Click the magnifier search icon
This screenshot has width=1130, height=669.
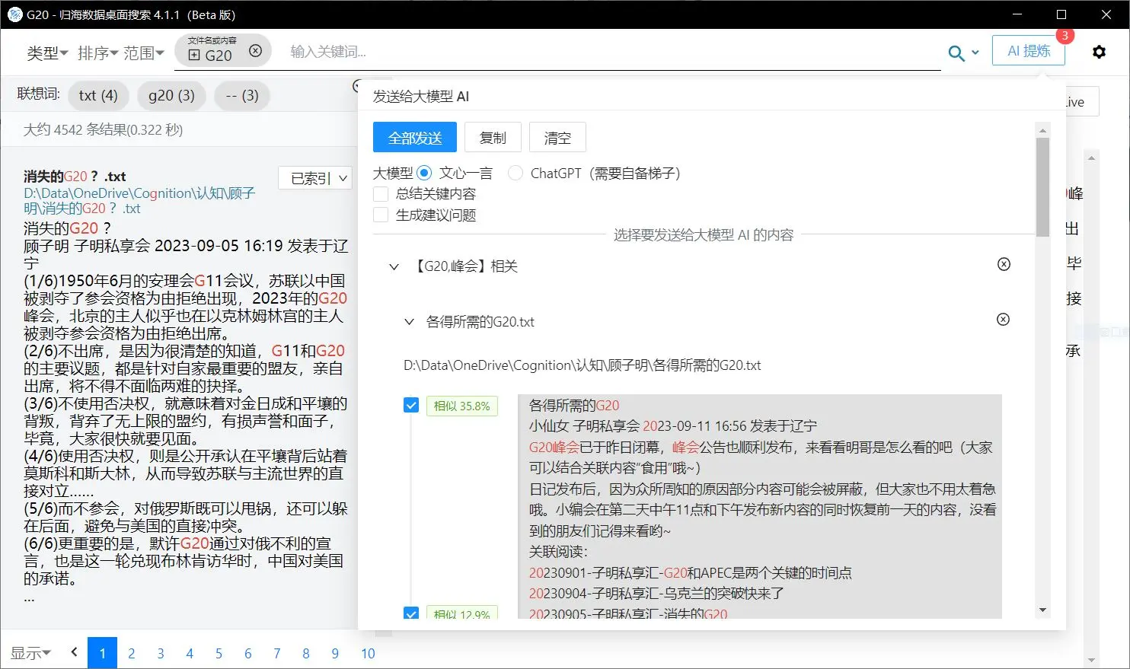(x=956, y=53)
